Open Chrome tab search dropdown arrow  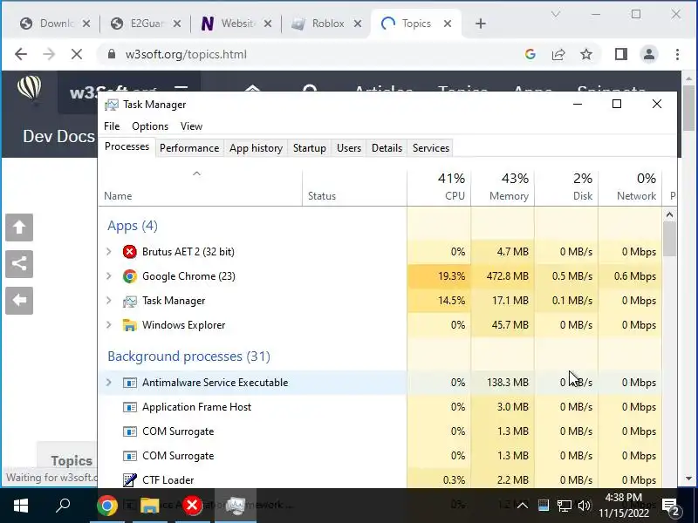point(556,14)
